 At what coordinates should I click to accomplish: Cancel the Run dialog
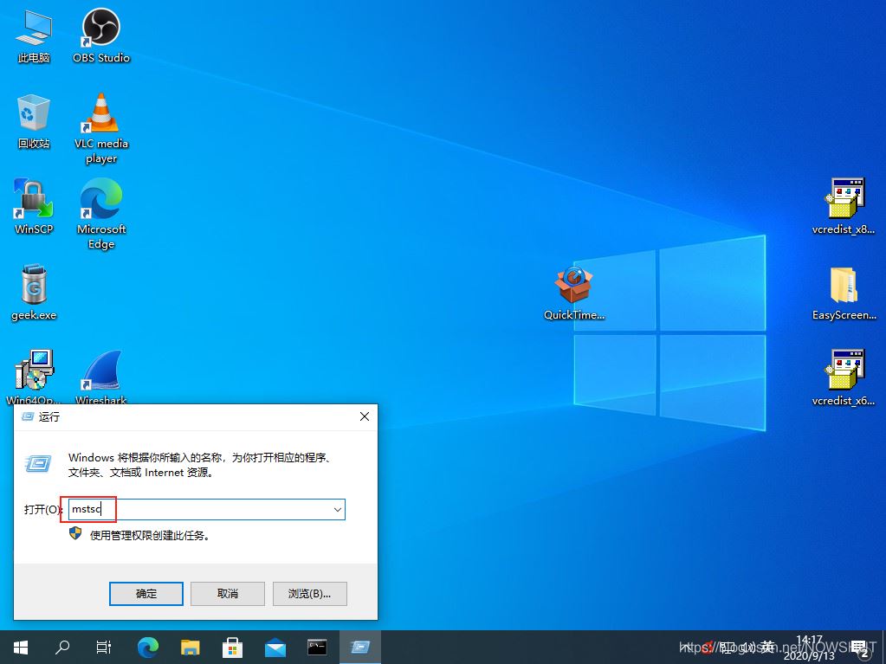228,593
